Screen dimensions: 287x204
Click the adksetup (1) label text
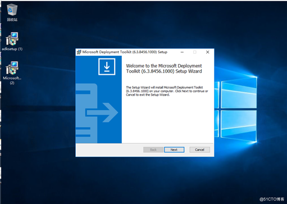[x=12, y=49]
